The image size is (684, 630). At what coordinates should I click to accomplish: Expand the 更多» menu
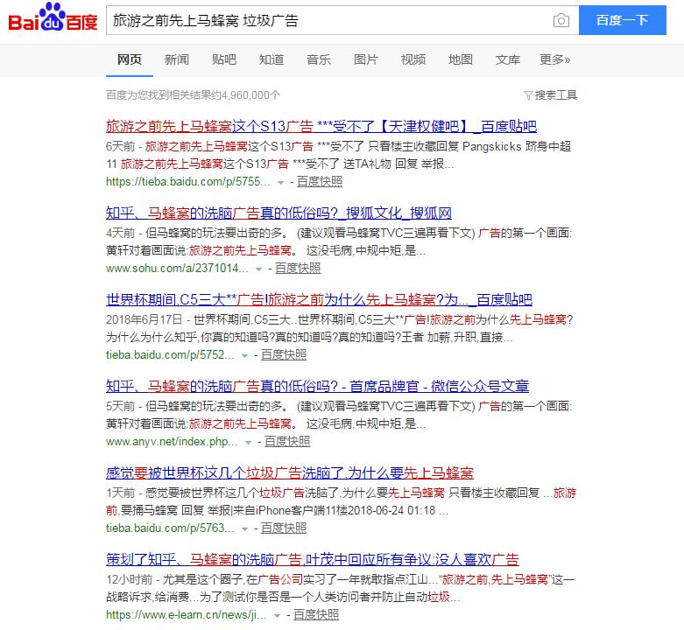pos(555,59)
